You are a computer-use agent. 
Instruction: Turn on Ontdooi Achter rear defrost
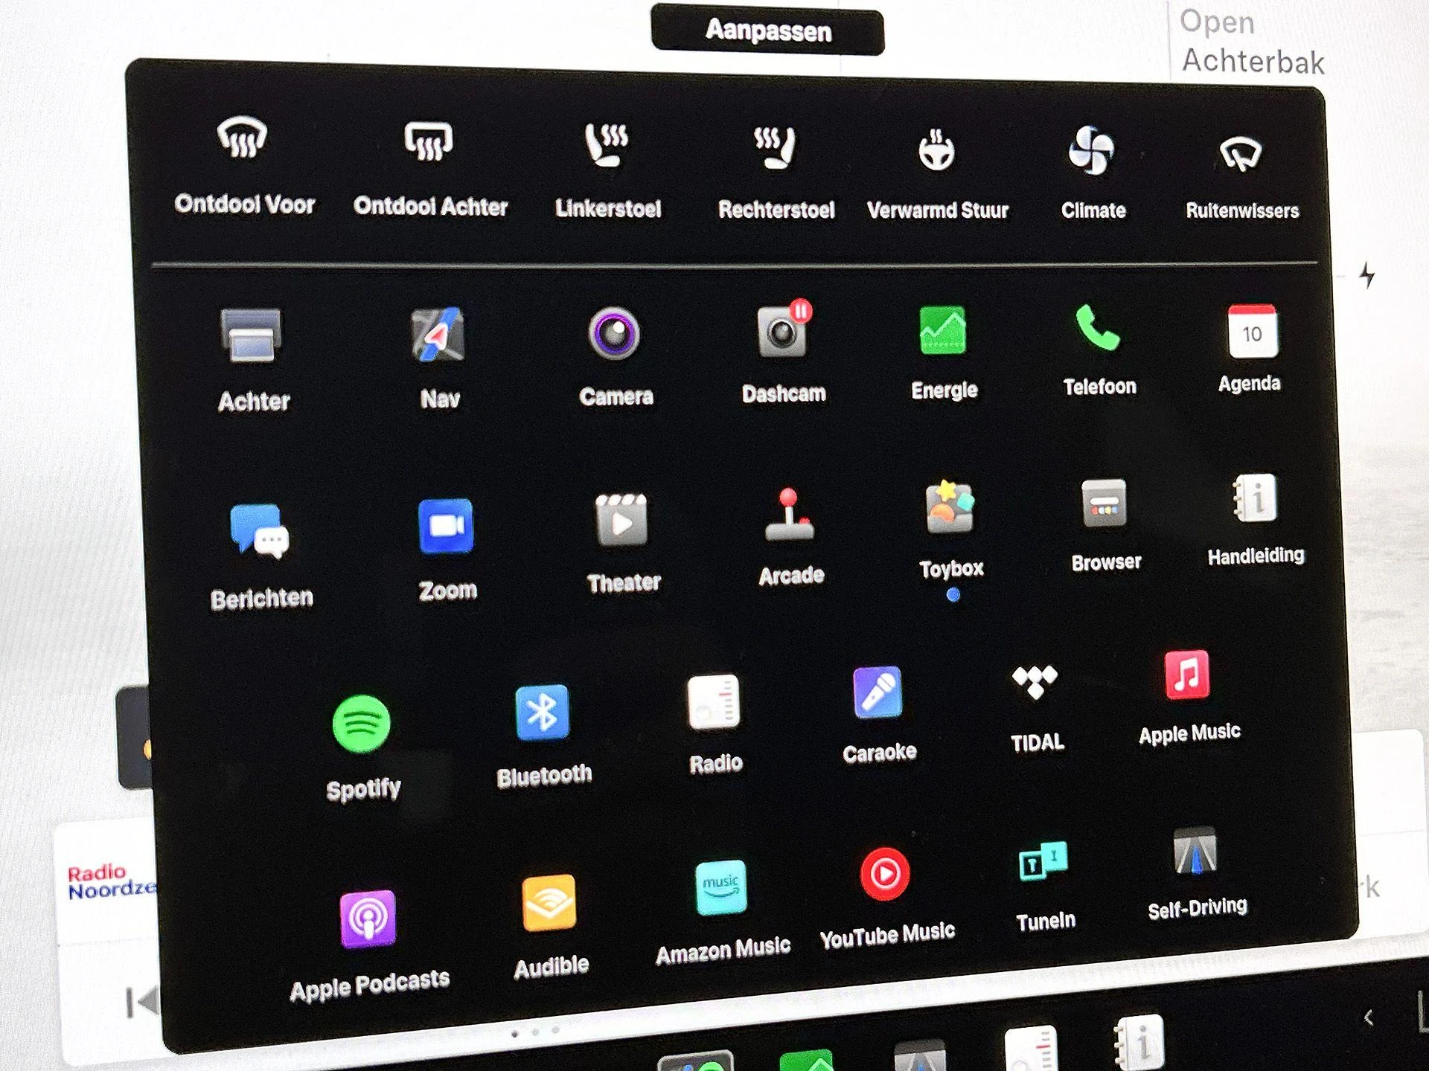429,141
